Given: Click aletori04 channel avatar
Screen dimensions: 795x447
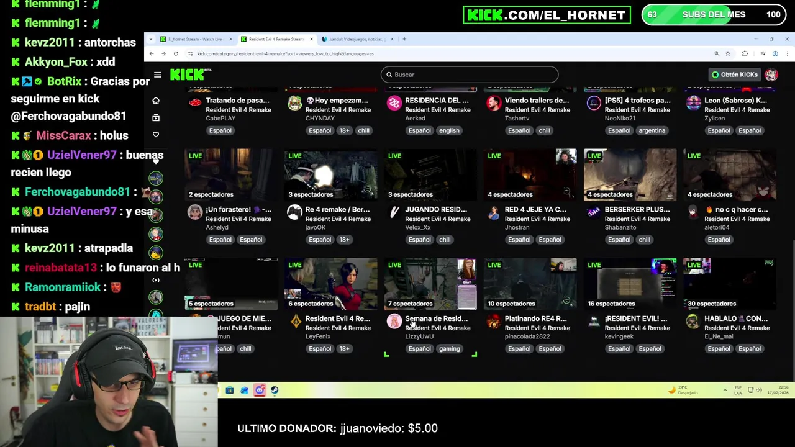Looking at the screenshot, I should pos(693,212).
